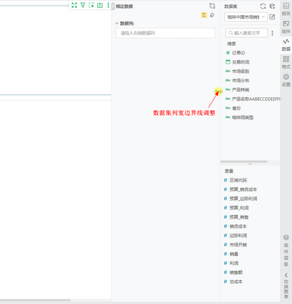
Task: Click the fullscreen icon in component toolbar
Action: coord(74,5)
